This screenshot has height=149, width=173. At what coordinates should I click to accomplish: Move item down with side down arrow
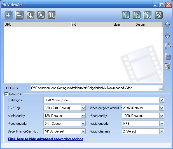[x=167, y=35]
